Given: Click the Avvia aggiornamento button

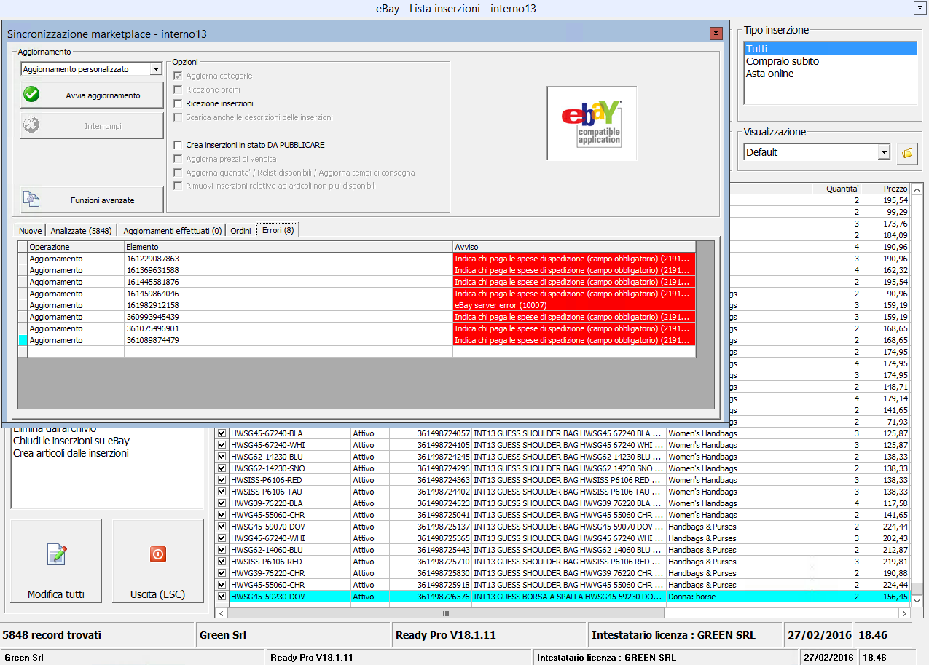Looking at the screenshot, I should click(92, 95).
